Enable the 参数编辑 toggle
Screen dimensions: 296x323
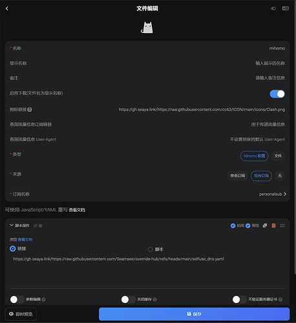pos(17,299)
